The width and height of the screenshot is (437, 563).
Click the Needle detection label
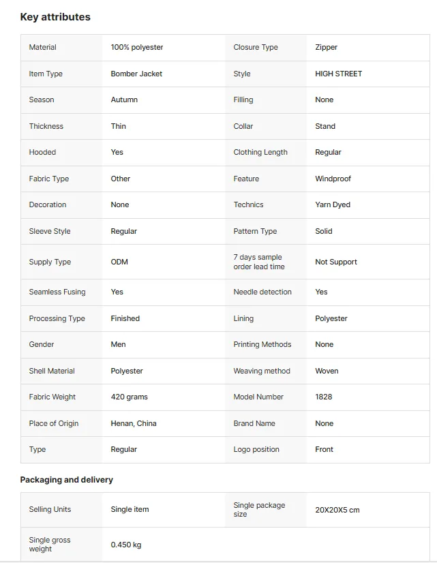click(x=262, y=292)
